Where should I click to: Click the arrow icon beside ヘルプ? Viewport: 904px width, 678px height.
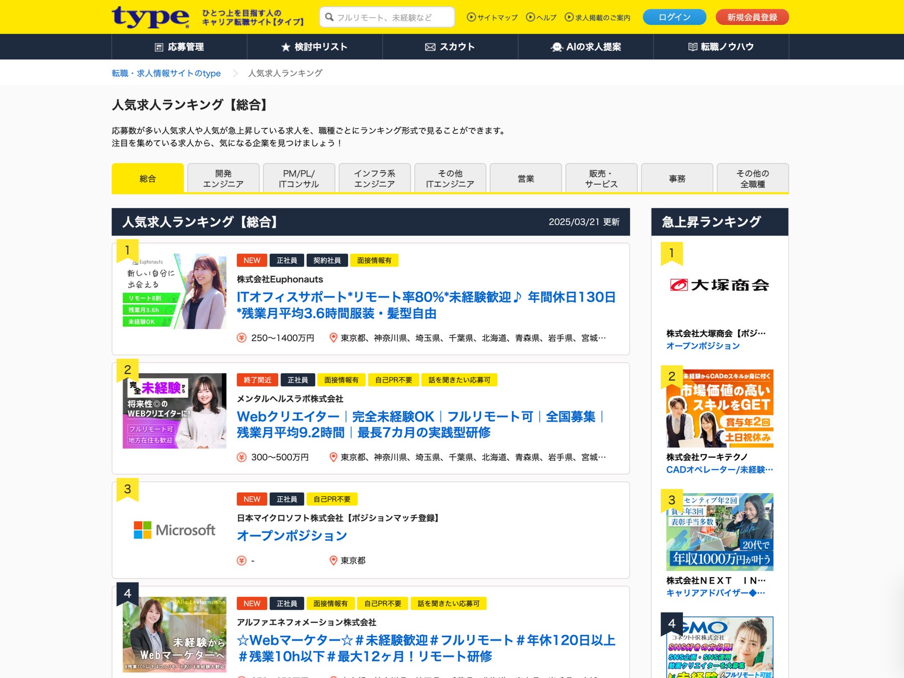point(530,17)
